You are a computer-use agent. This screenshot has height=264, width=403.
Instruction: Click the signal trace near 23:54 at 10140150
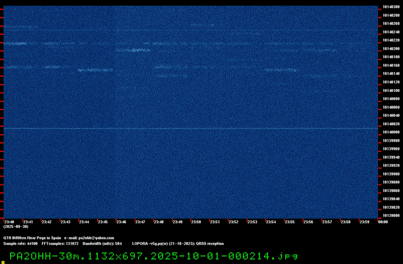pyautogui.click(x=282, y=70)
